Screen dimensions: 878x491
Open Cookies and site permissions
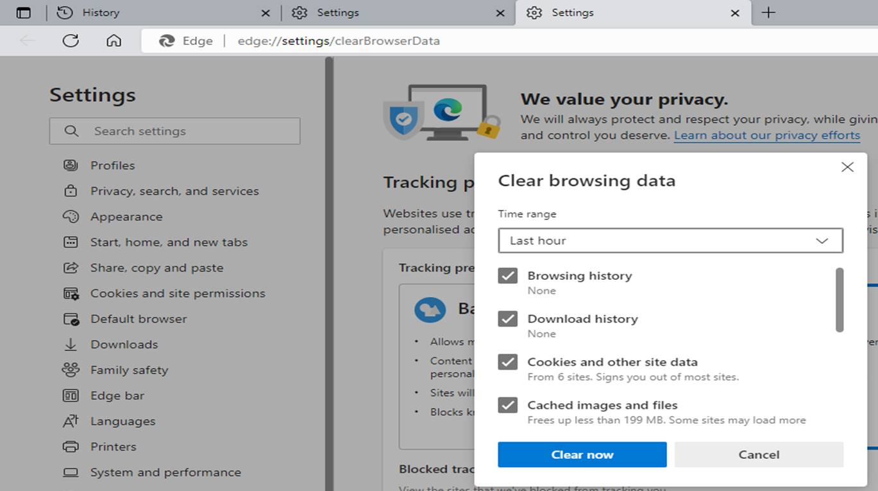(x=178, y=293)
